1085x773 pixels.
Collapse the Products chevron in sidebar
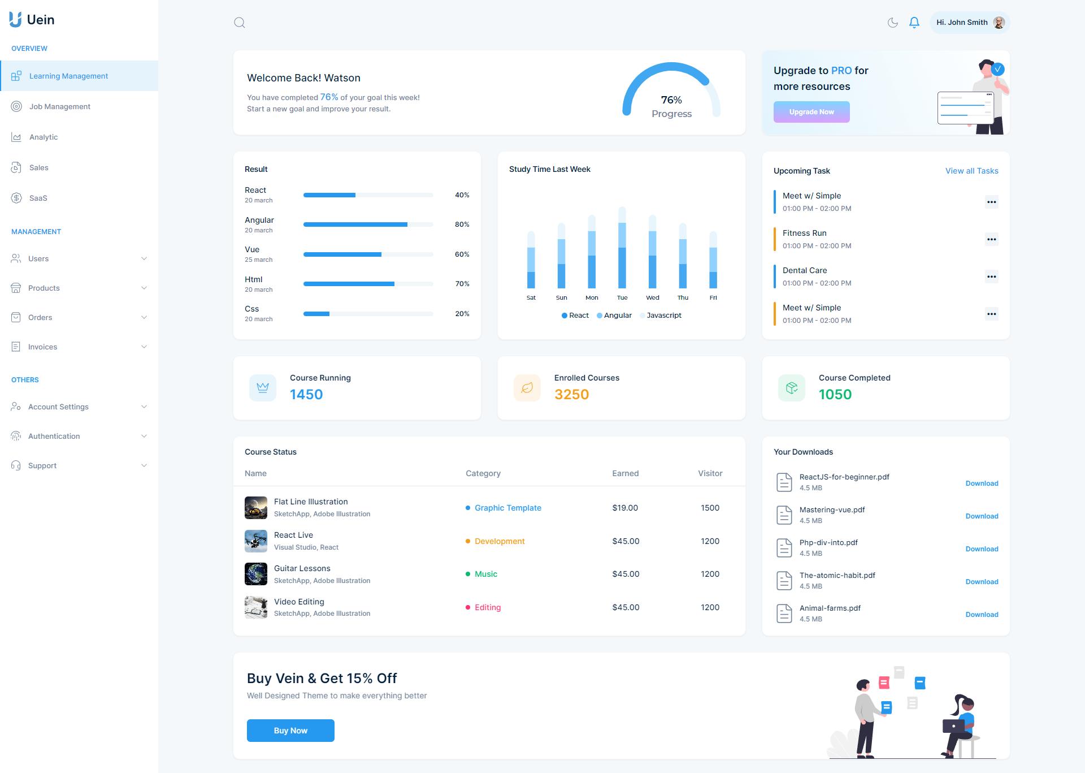tap(144, 288)
